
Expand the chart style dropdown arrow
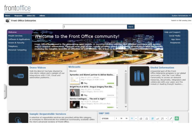166,119
